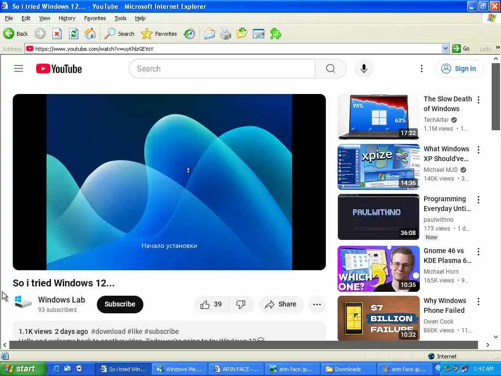Image resolution: width=501 pixels, height=376 pixels.
Task: Click the #subscribe hashtag
Action: point(161,331)
